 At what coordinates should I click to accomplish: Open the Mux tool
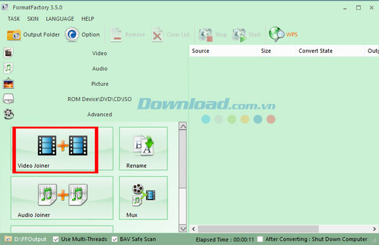(x=143, y=198)
